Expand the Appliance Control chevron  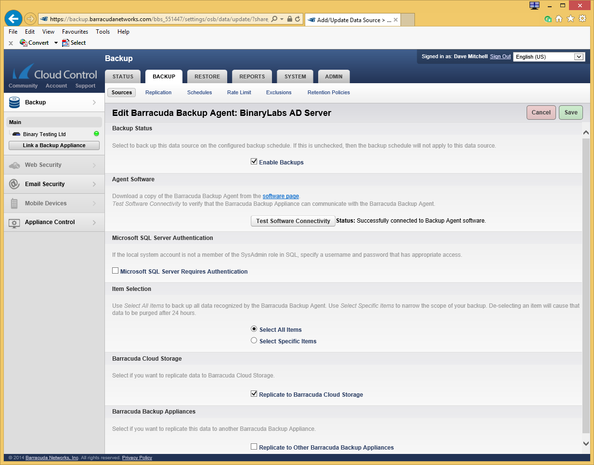pyautogui.click(x=94, y=223)
